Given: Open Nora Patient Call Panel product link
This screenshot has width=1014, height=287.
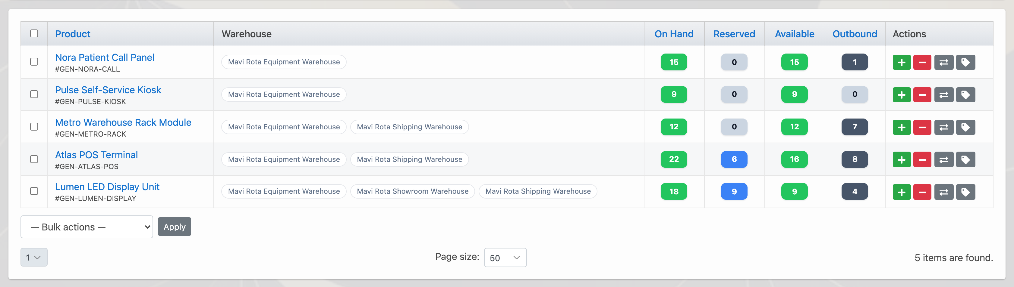Looking at the screenshot, I should 105,57.
